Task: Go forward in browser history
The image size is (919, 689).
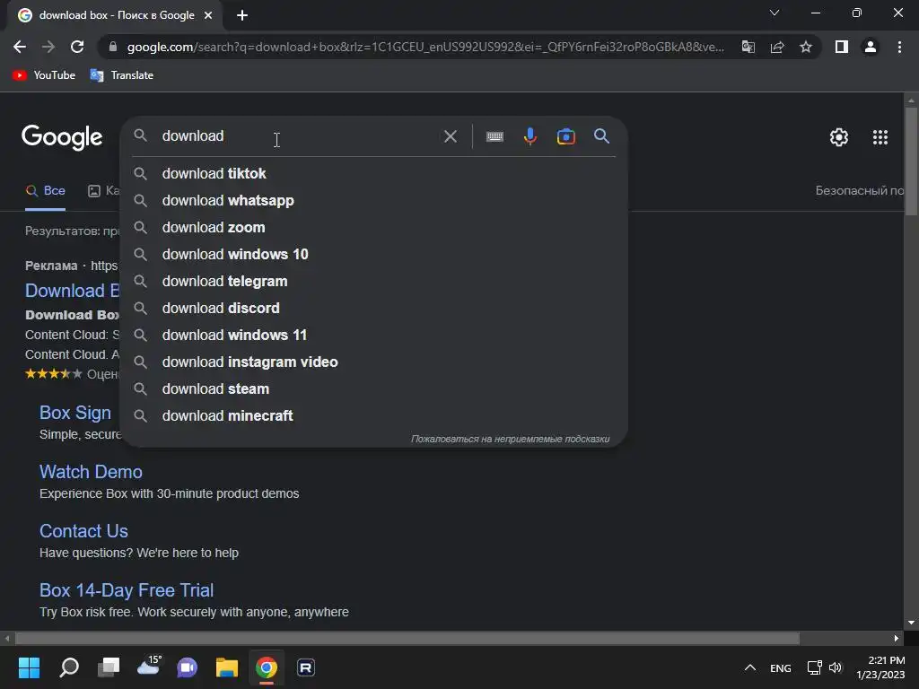Action: (48, 47)
